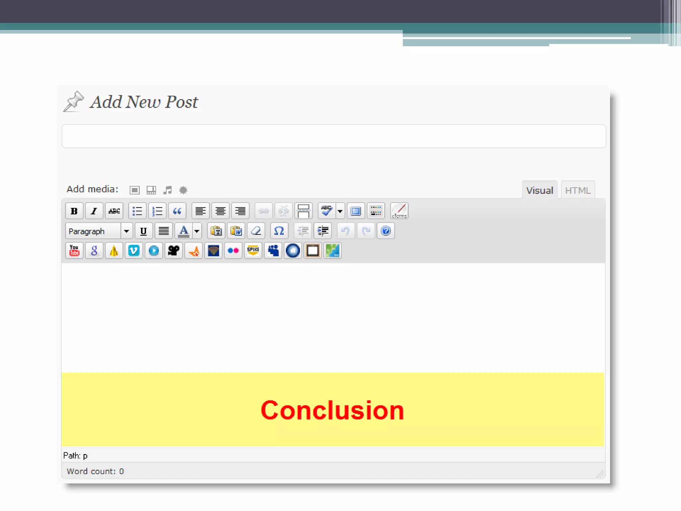This screenshot has height=511, width=681.
Task: Insert the More tag page break
Action: coord(303,211)
